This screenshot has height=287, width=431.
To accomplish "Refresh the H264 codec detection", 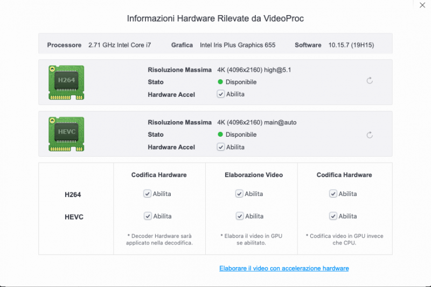I will point(370,81).
